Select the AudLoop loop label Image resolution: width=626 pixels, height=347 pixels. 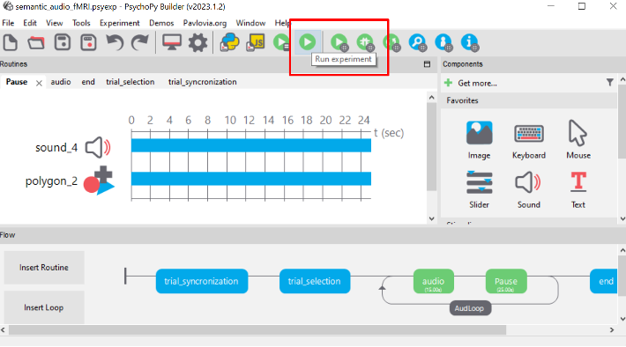tap(469, 308)
